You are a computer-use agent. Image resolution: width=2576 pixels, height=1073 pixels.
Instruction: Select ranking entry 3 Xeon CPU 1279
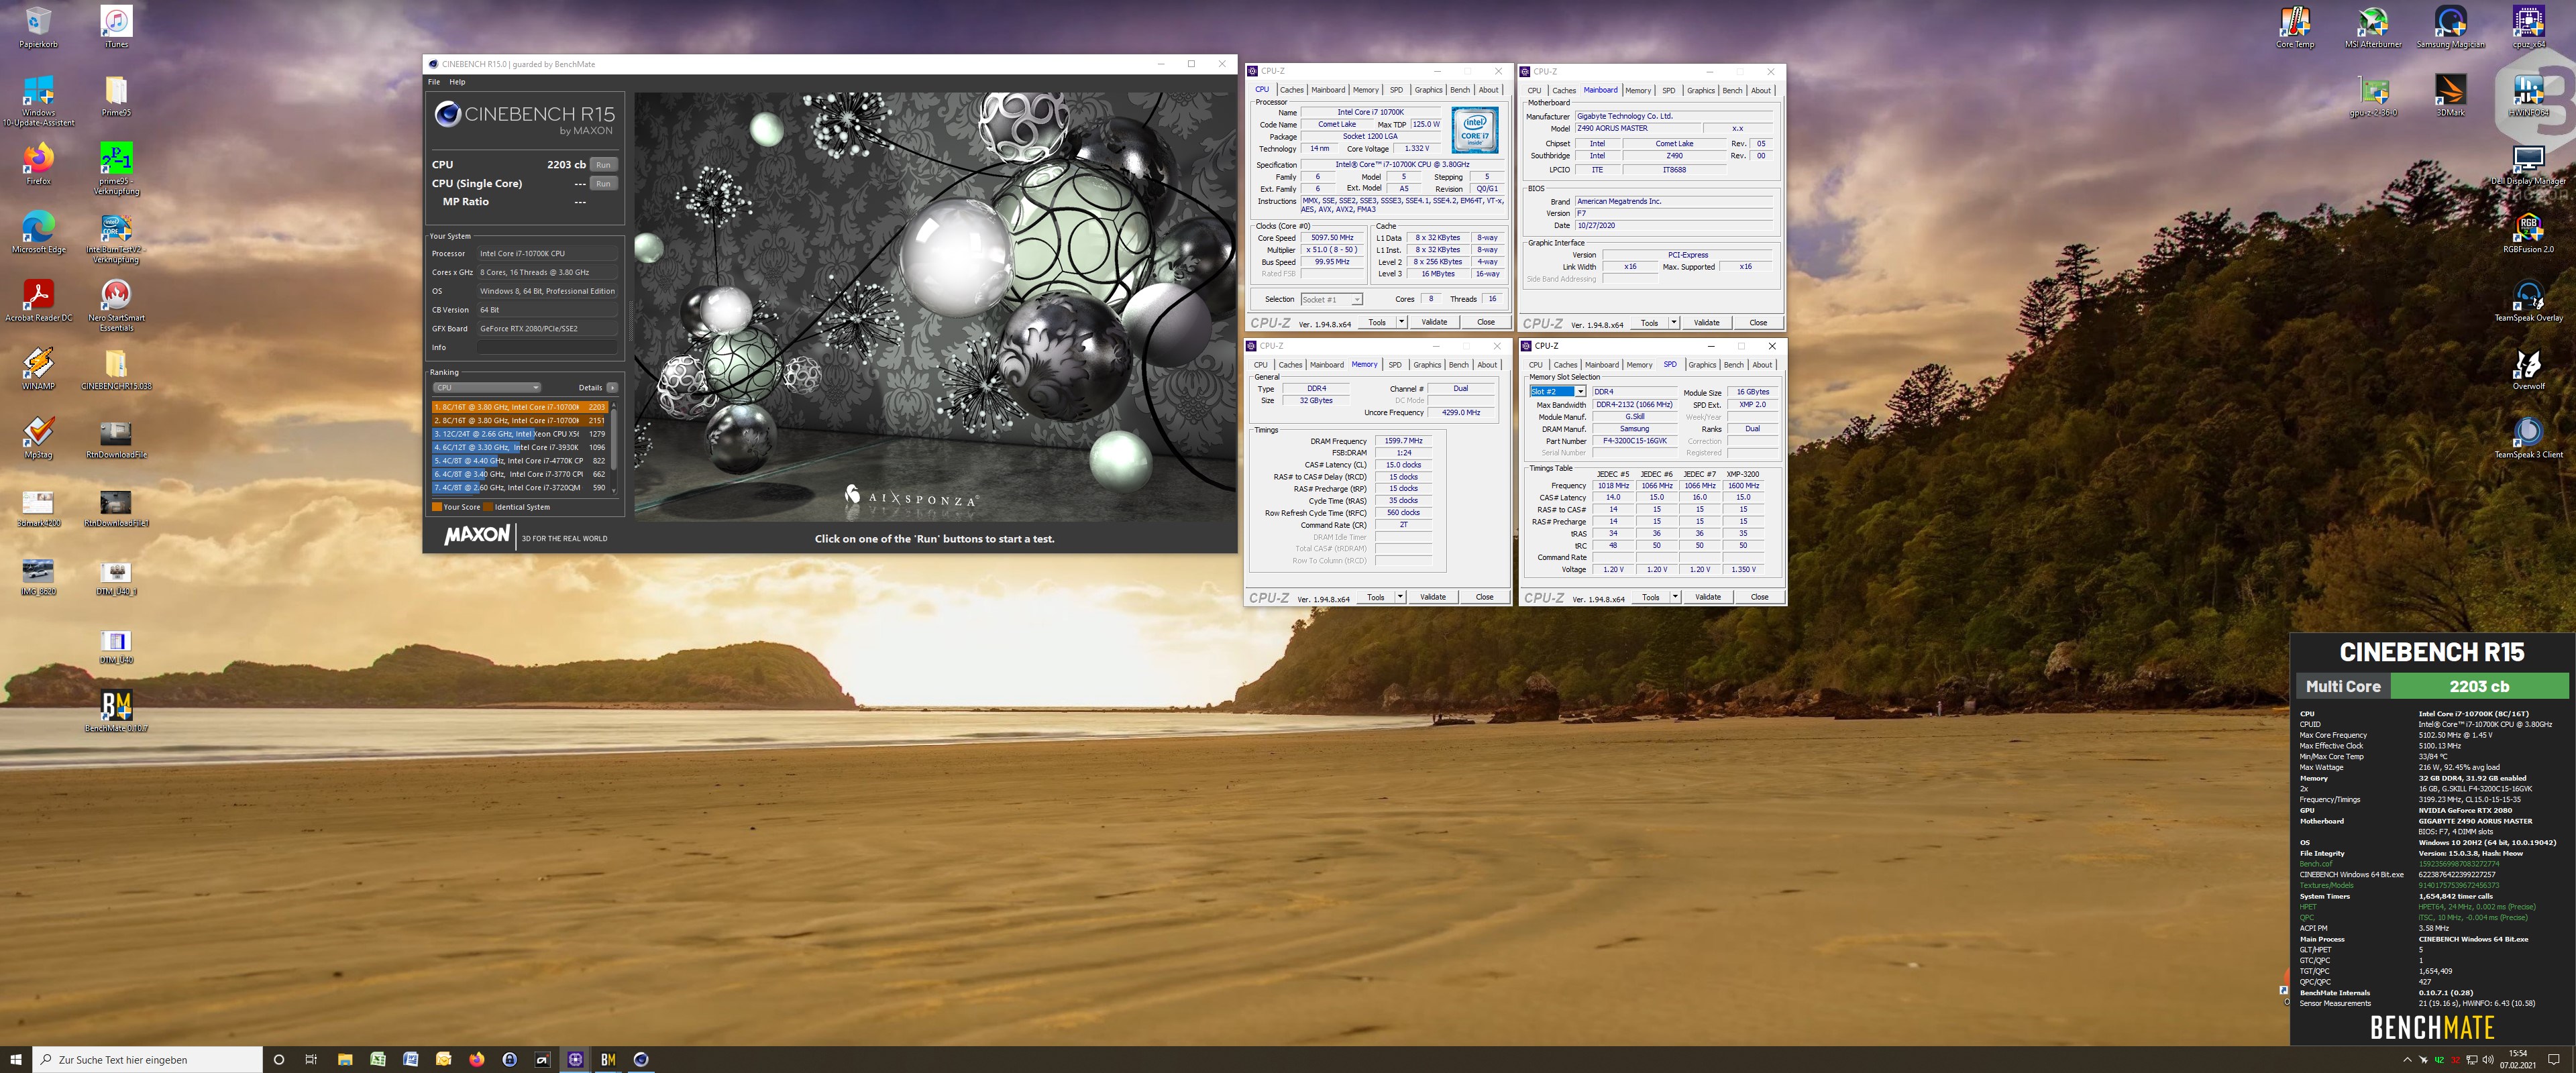point(520,434)
